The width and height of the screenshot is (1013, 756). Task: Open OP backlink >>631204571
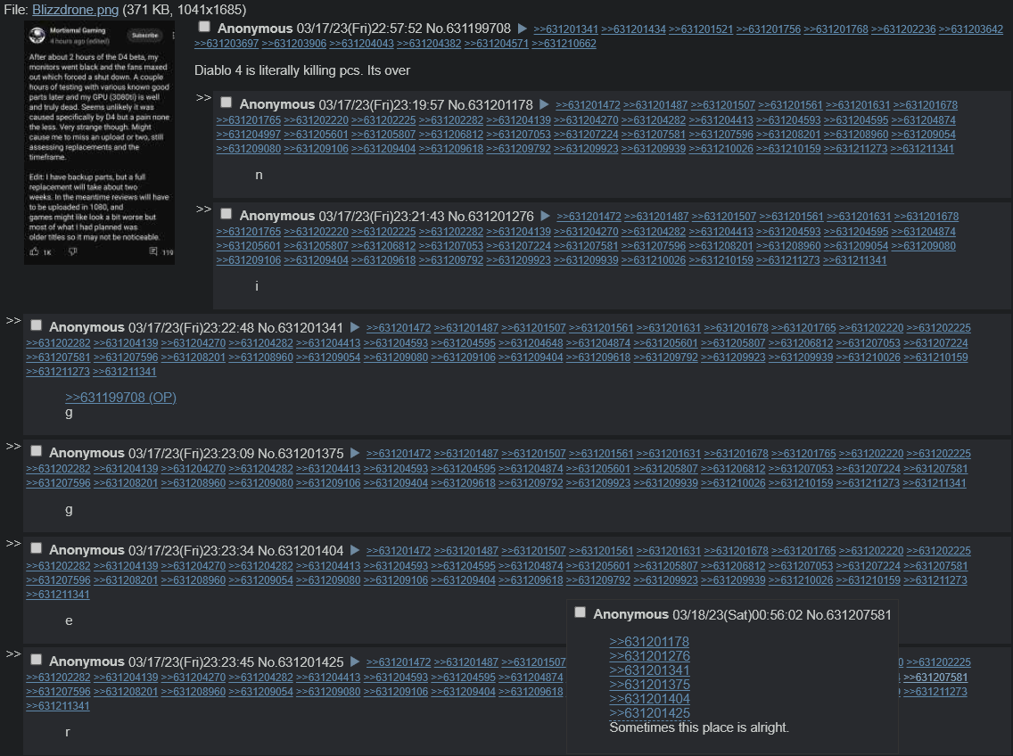point(497,44)
